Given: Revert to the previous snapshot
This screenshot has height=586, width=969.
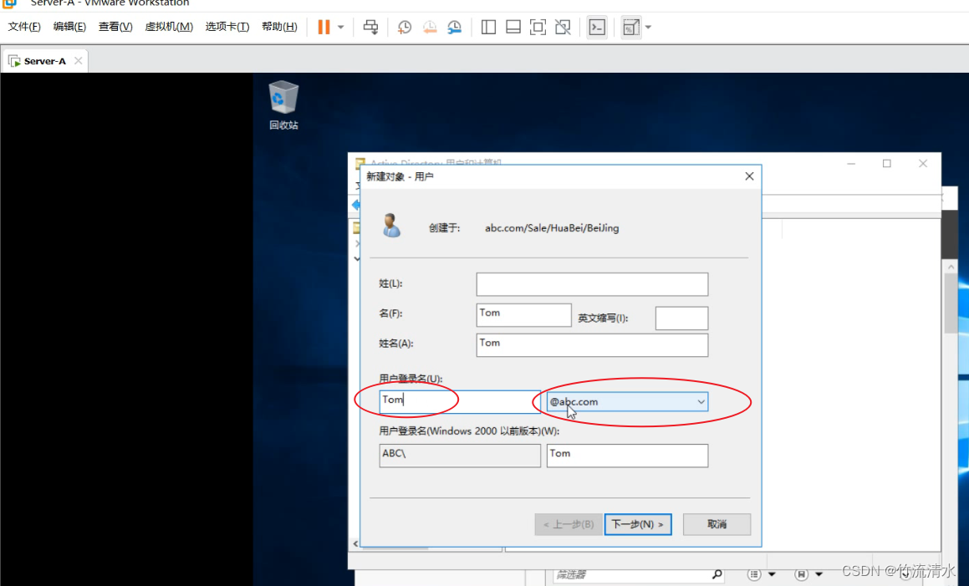Looking at the screenshot, I should click(430, 27).
